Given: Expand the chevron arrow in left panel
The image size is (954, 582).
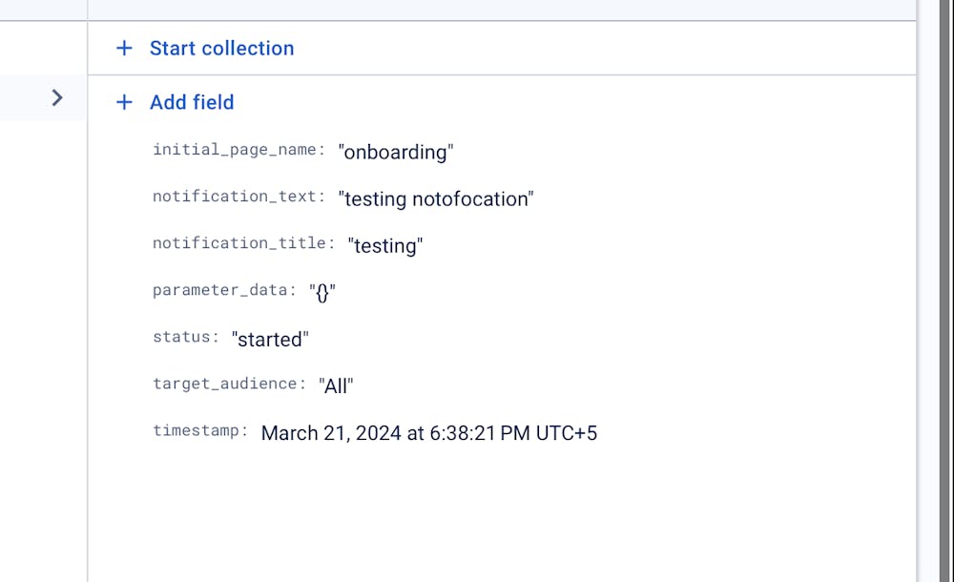Looking at the screenshot, I should [57, 97].
